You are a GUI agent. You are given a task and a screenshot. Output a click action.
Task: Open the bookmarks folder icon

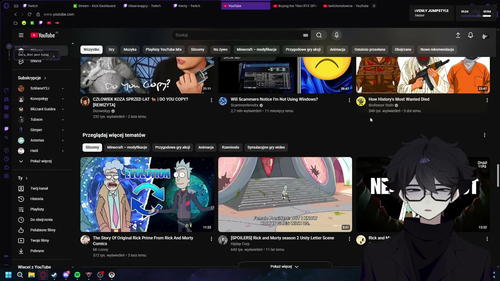coord(16,23)
